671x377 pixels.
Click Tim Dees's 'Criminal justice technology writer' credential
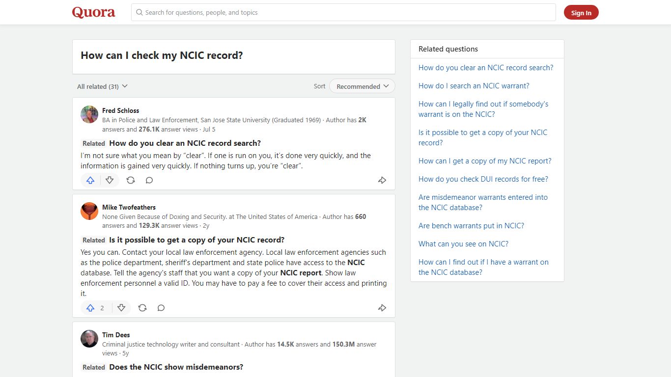point(171,345)
